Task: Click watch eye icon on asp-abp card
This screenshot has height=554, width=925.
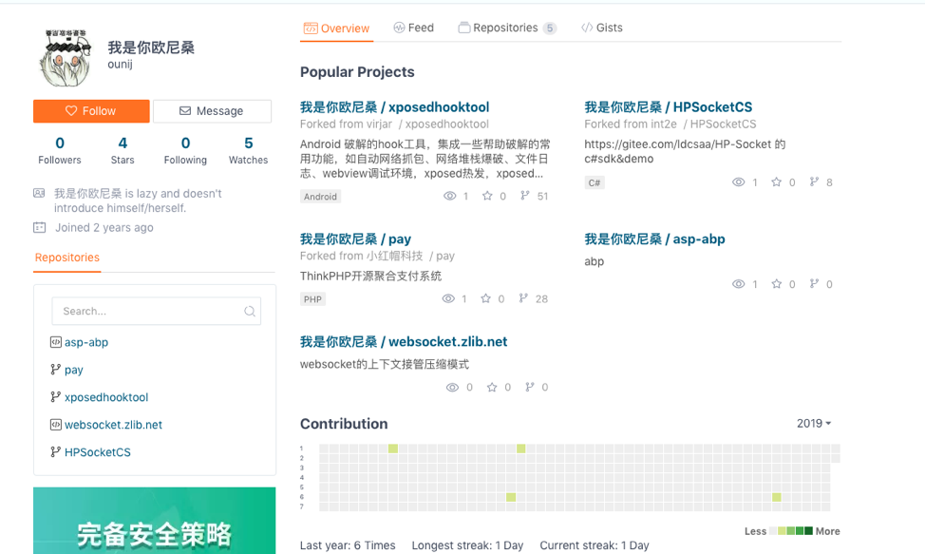Action: coord(739,284)
